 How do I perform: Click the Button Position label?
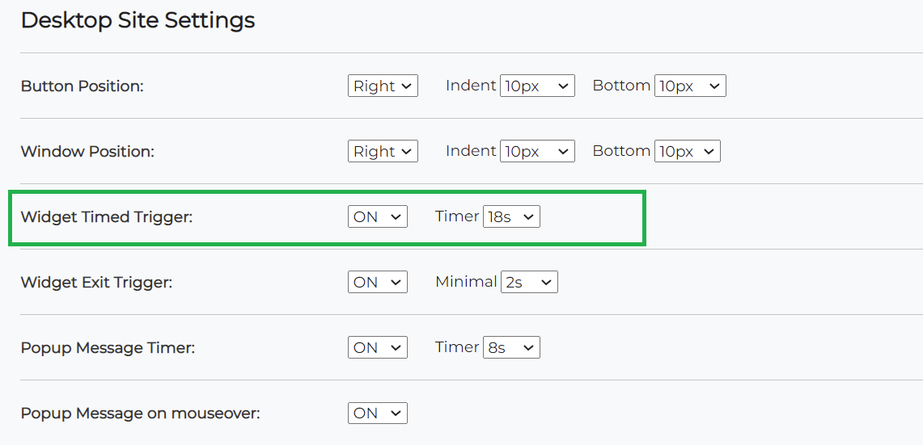[82, 86]
